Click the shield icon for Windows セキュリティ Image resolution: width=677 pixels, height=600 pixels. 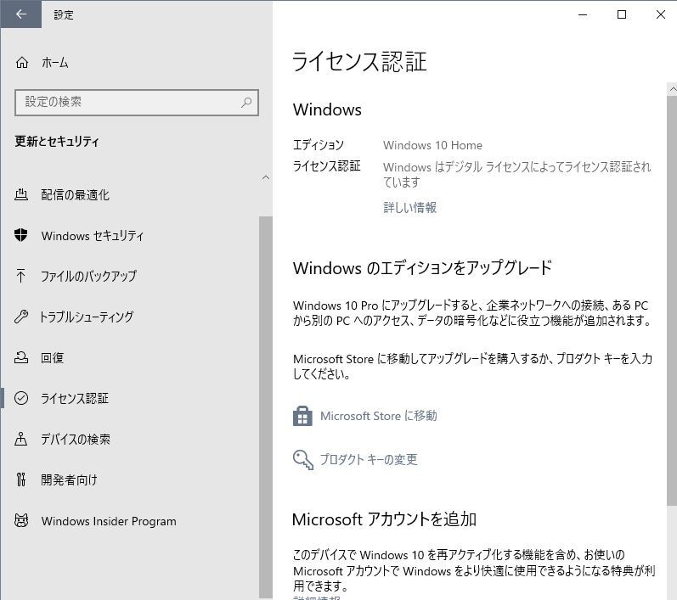tap(20, 235)
